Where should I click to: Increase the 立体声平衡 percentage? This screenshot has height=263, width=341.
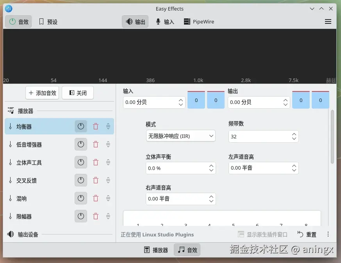tap(211, 166)
